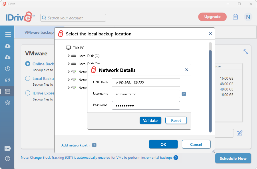257x169 pixels.
Task: Expand the Local Disk (C:) tree node
Action: [69, 56]
